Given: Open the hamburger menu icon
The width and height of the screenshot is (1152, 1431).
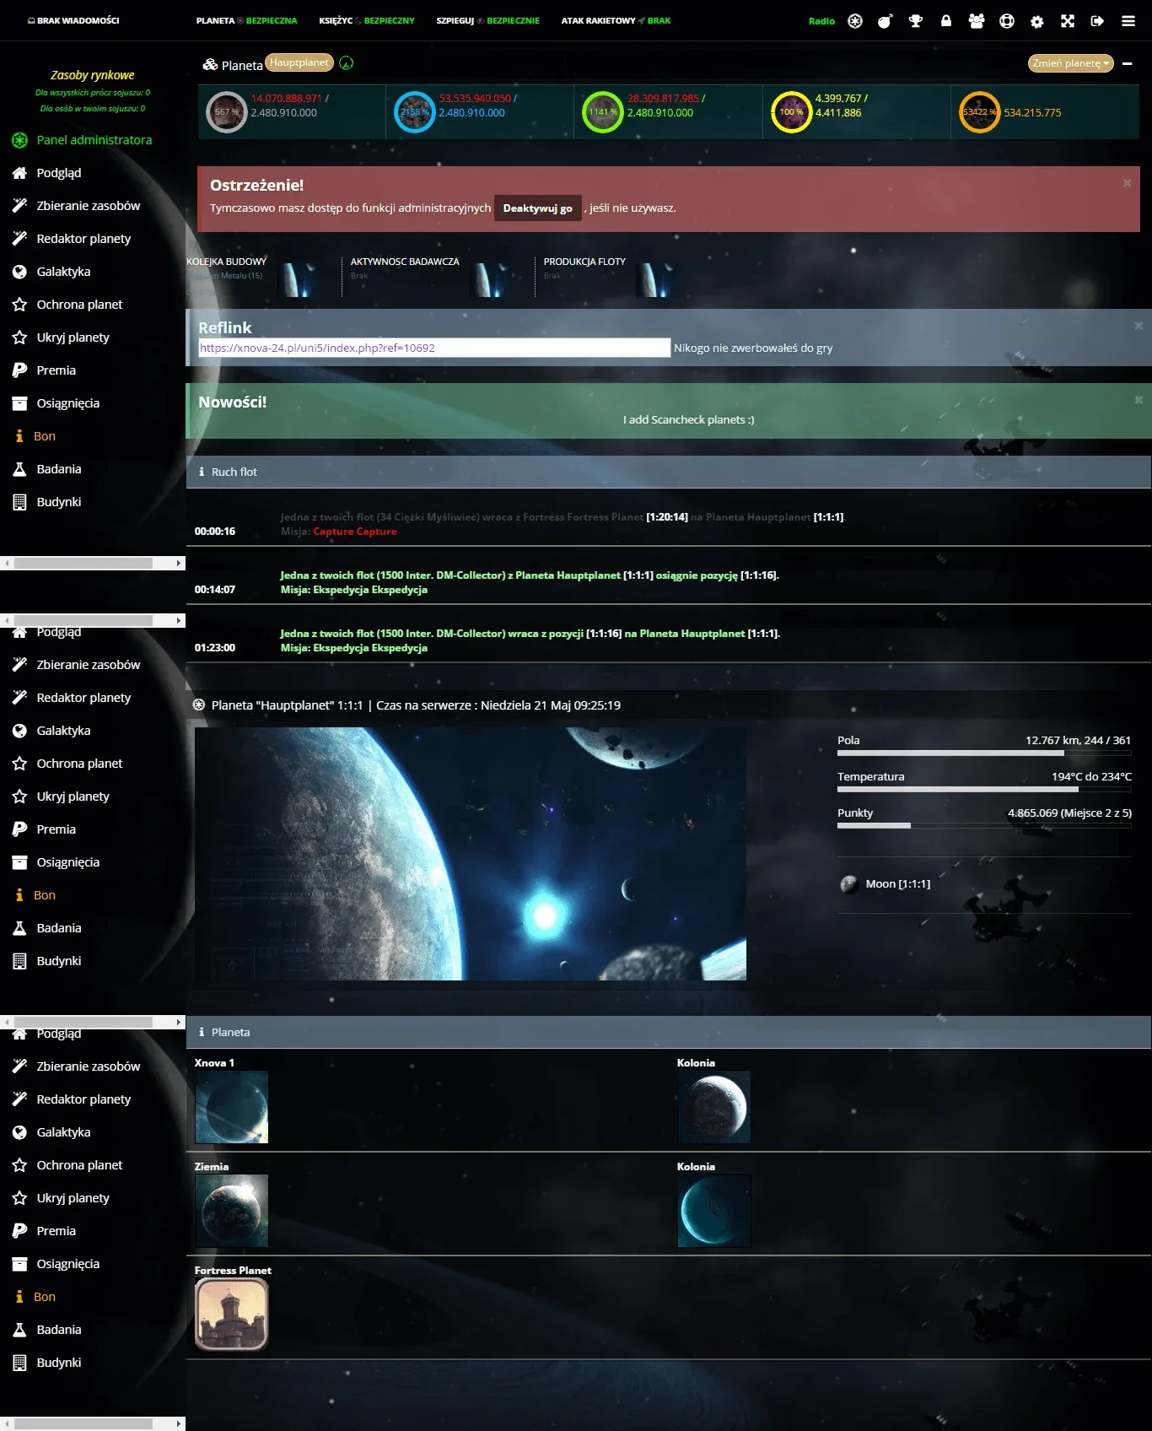Looking at the screenshot, I should (1128, 21).
